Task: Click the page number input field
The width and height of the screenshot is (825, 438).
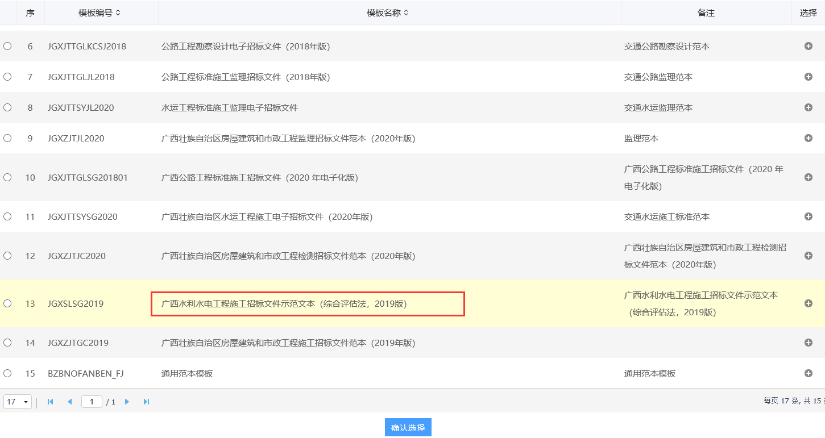Action: pos(92,402)
